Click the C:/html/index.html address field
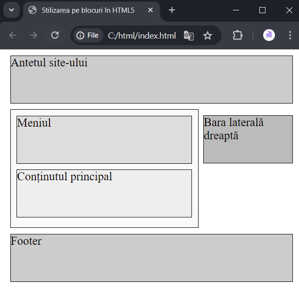This screenshot has height=289, width=299. tap(142, 36)
